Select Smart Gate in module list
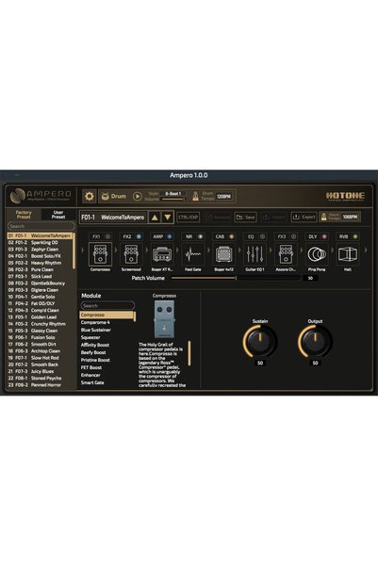Image resolution: width=378 pixels, height=566 pixels. (x=92, y=382)
